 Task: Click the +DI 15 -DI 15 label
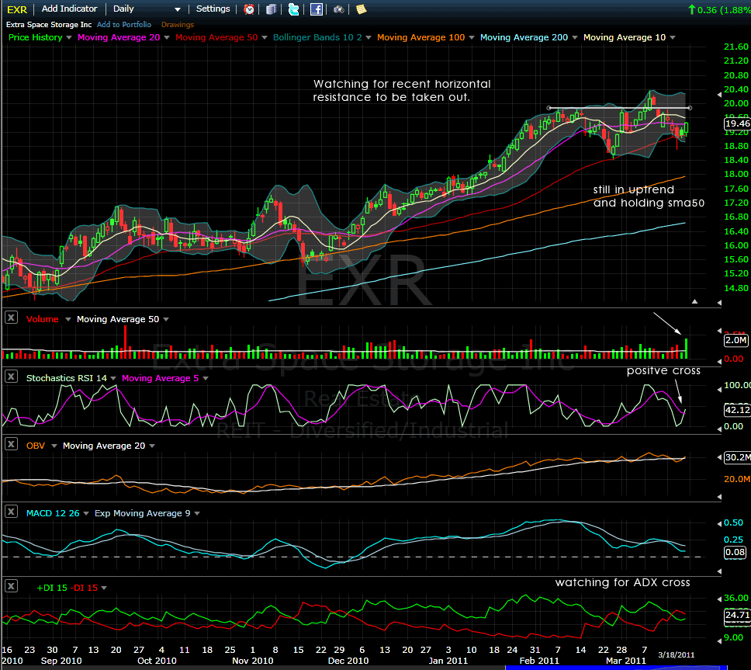click(x=67, y=588)
